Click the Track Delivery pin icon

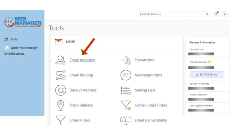[60, 105]
